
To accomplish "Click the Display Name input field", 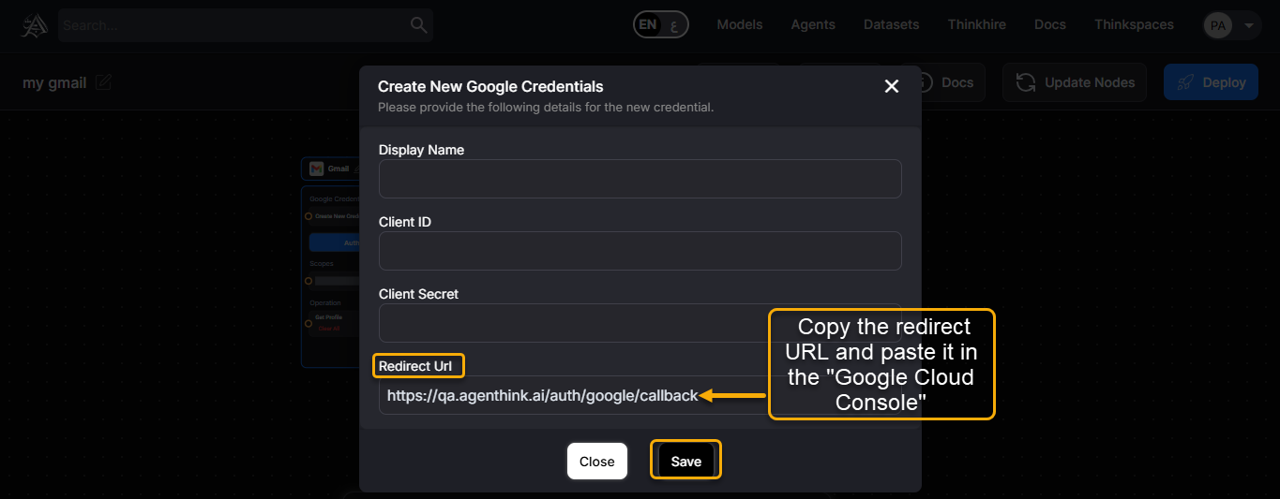I will (x=640, y=179).
